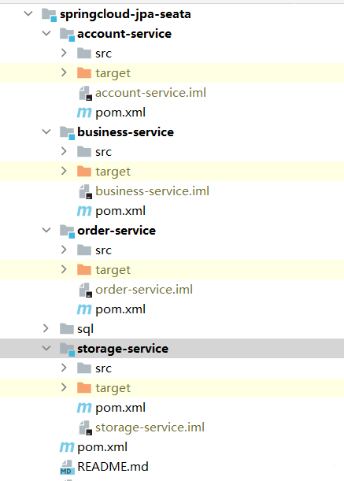
Task: Click the order-service module folder icon
Action: 67,231
